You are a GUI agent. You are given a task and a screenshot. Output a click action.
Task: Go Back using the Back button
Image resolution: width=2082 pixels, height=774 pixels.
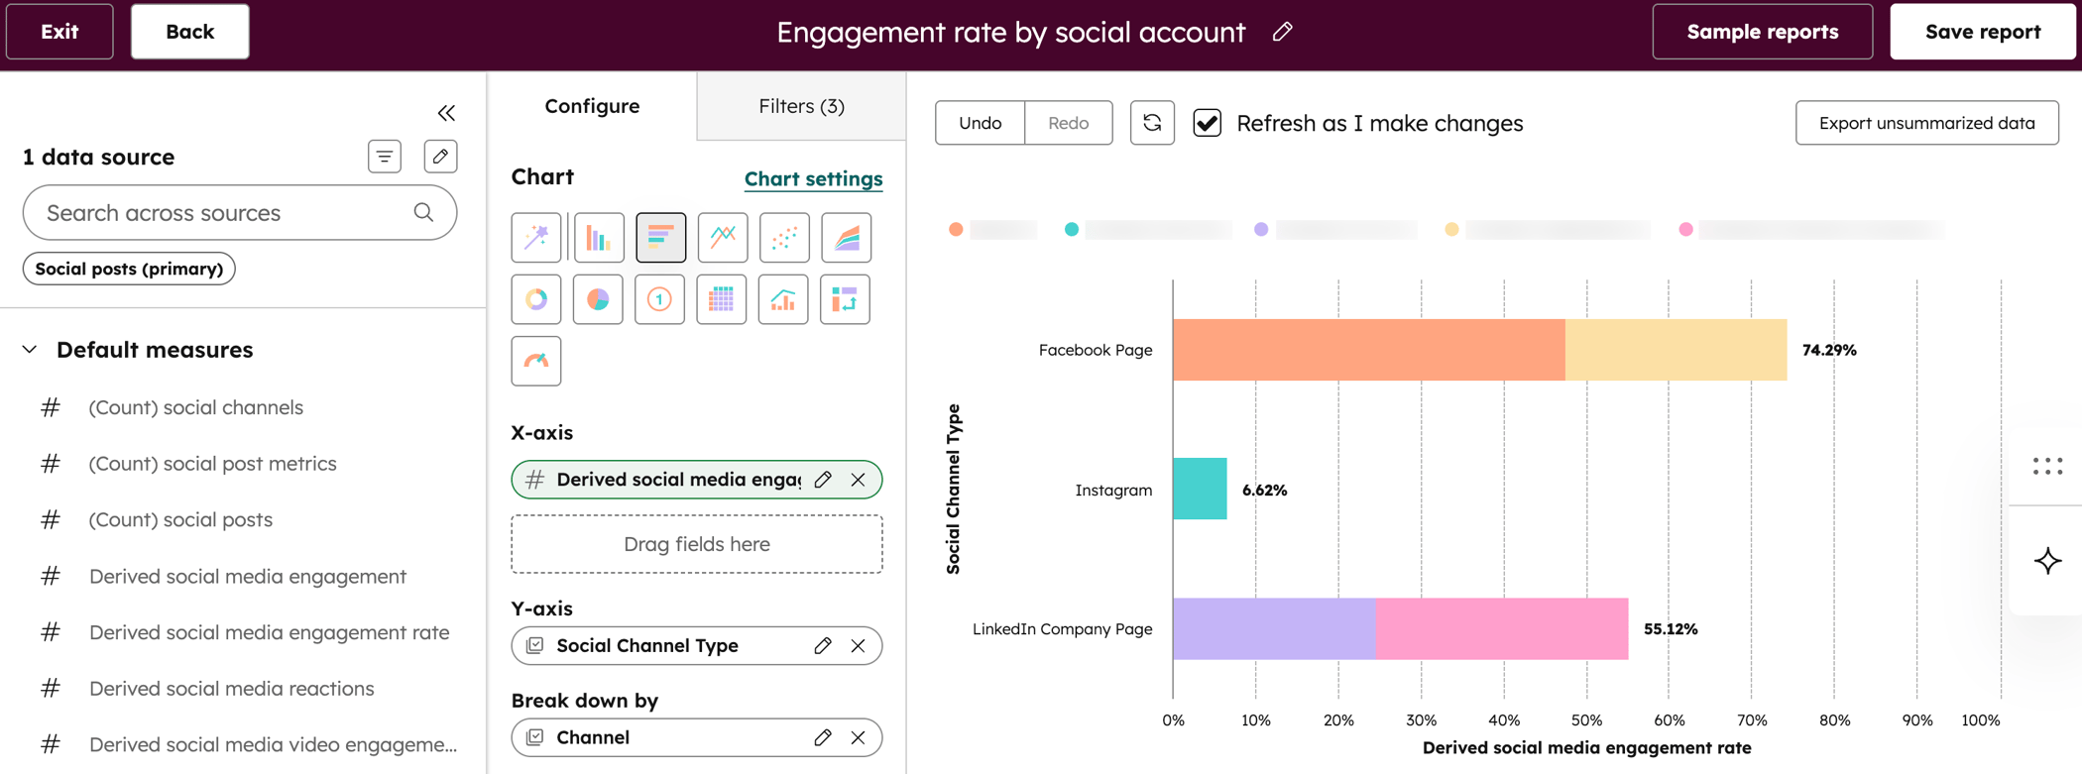tap(189, 32)
